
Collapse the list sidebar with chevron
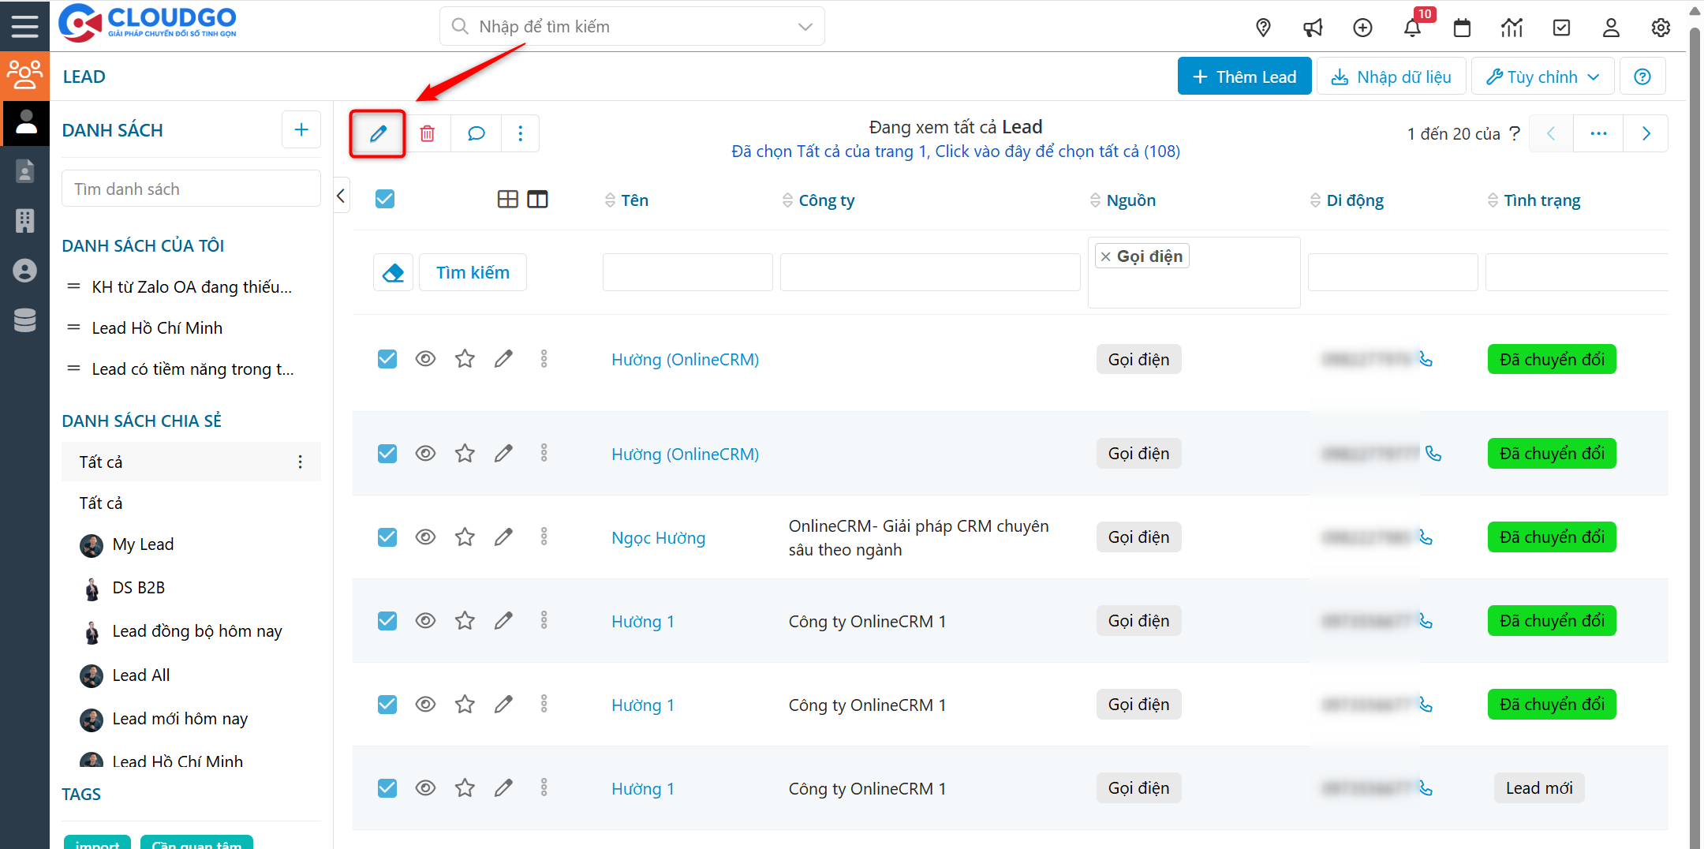point(341,196)
